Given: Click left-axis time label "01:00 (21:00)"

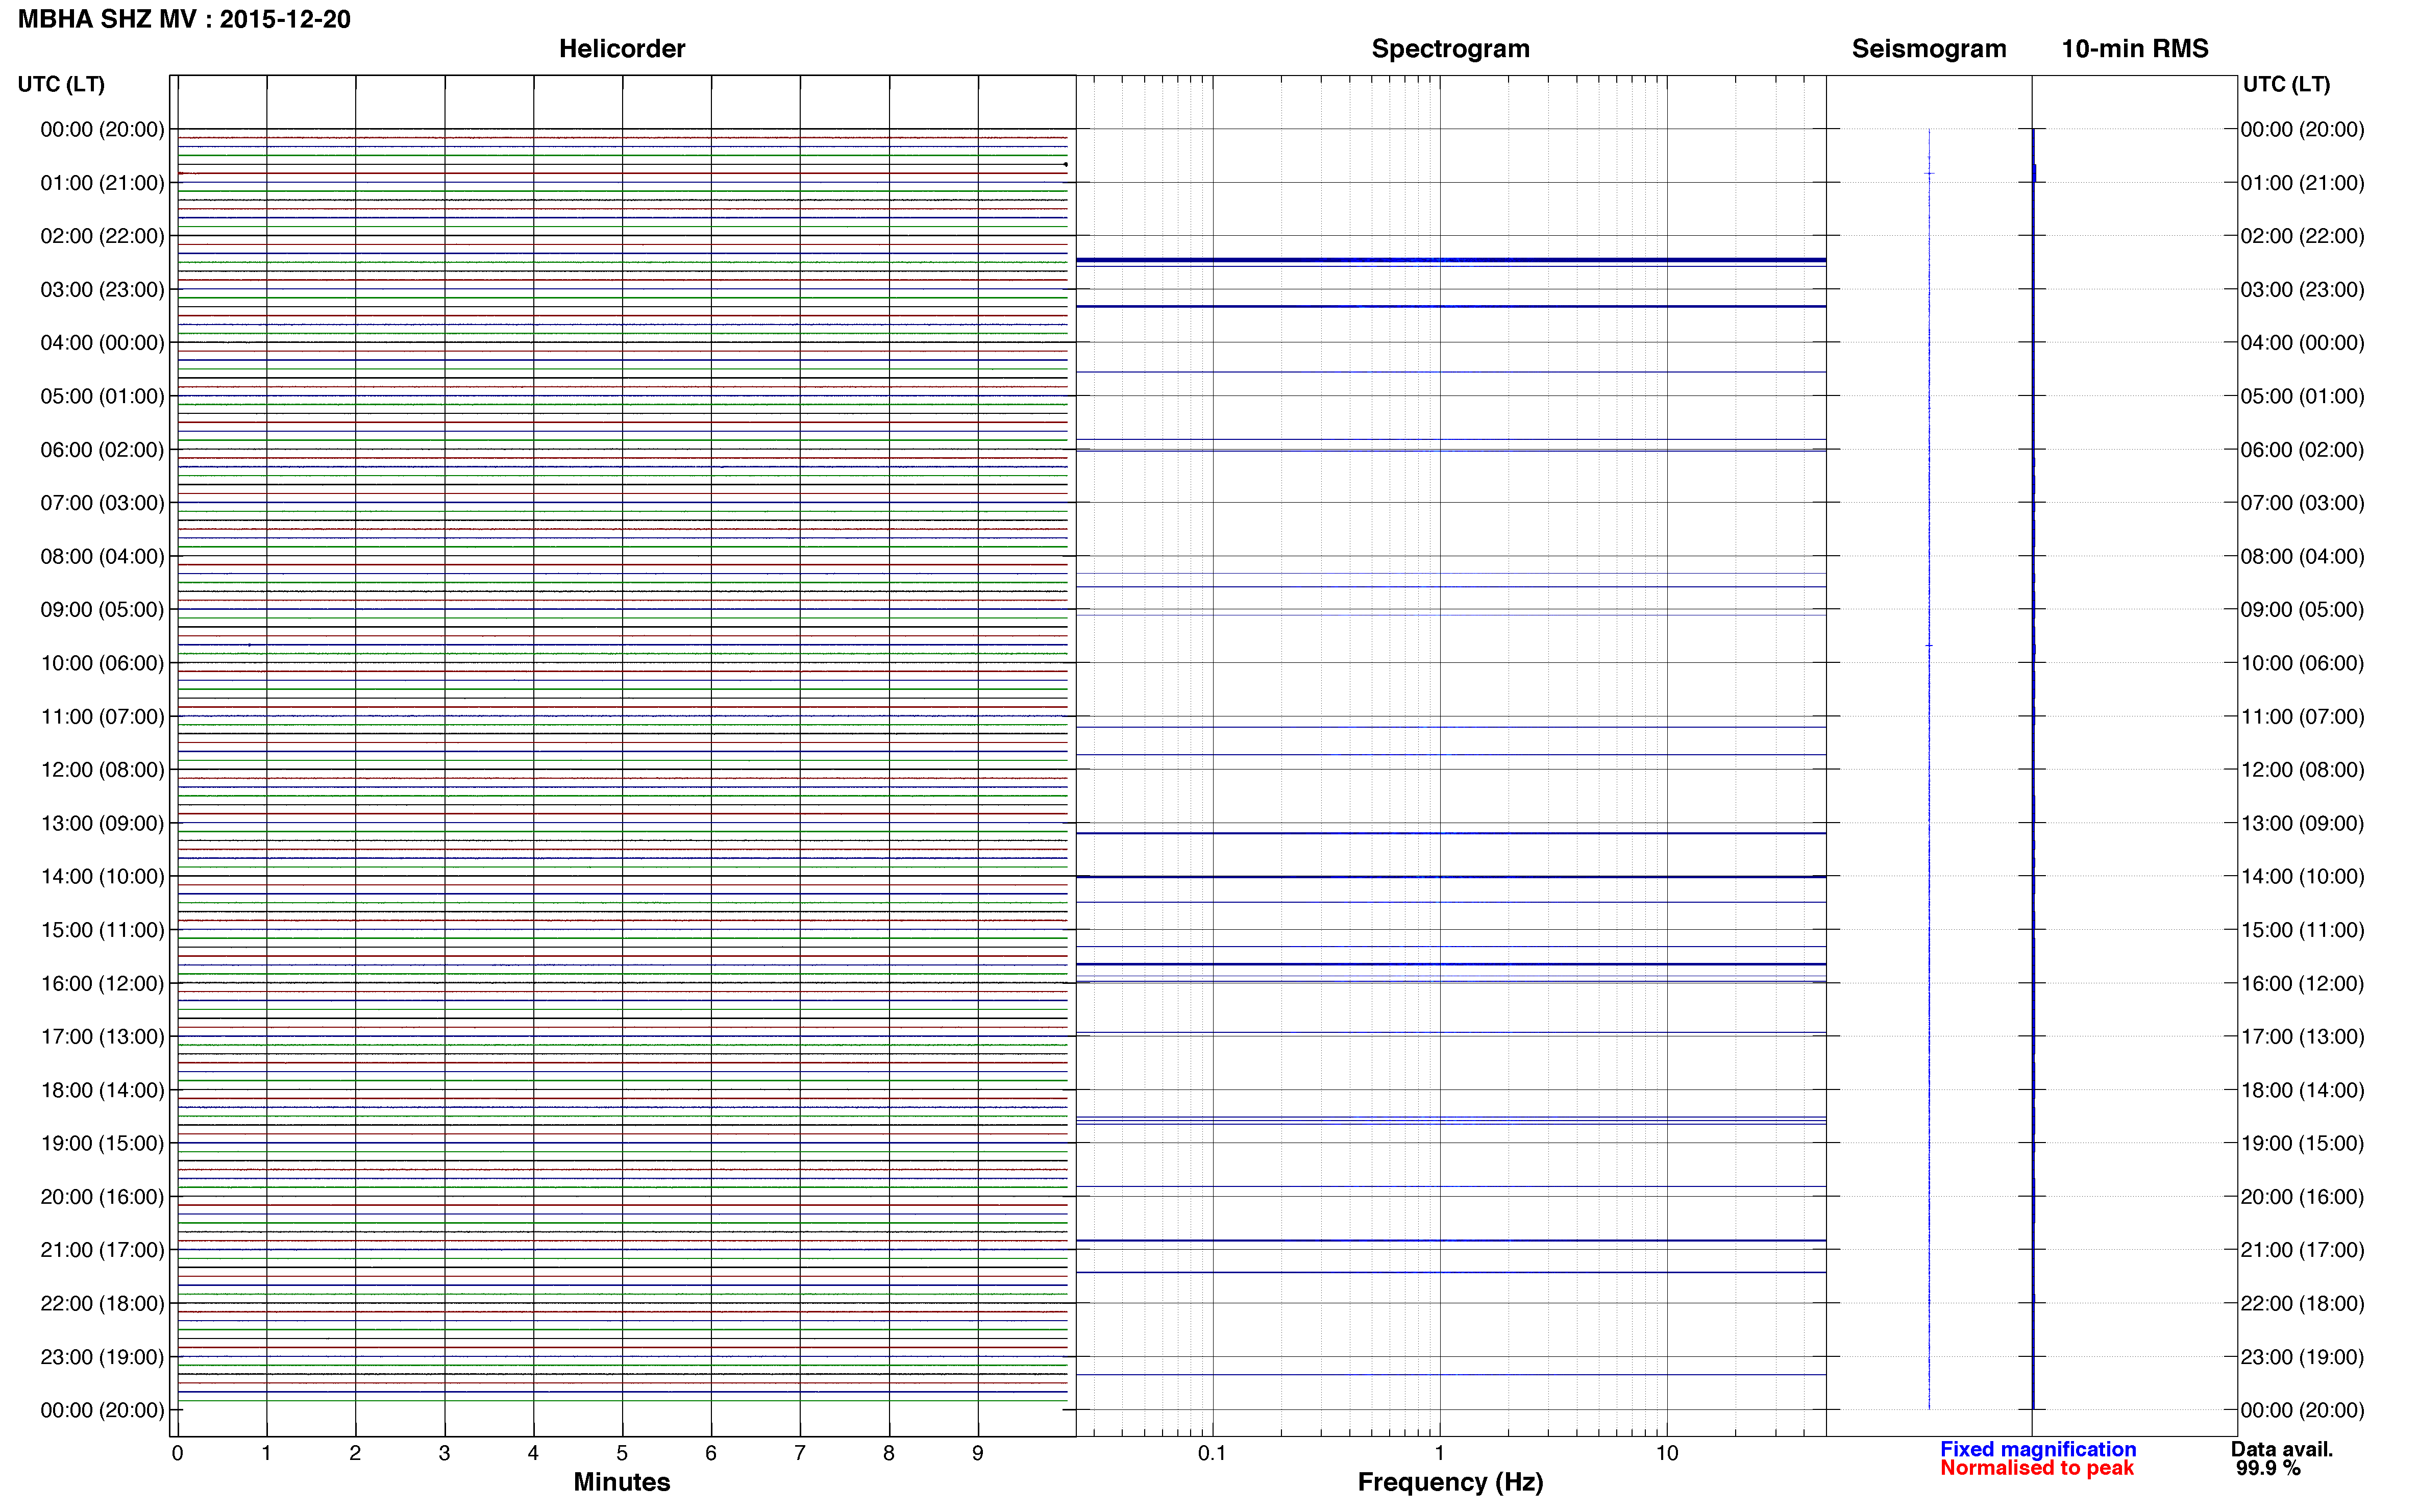Looking at the screenshot, I should click(102, 183).
